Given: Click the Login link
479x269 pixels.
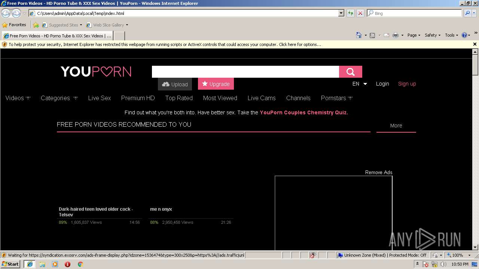Looking at the screenshot, I should pyautogui.click(x=382, y=84).
